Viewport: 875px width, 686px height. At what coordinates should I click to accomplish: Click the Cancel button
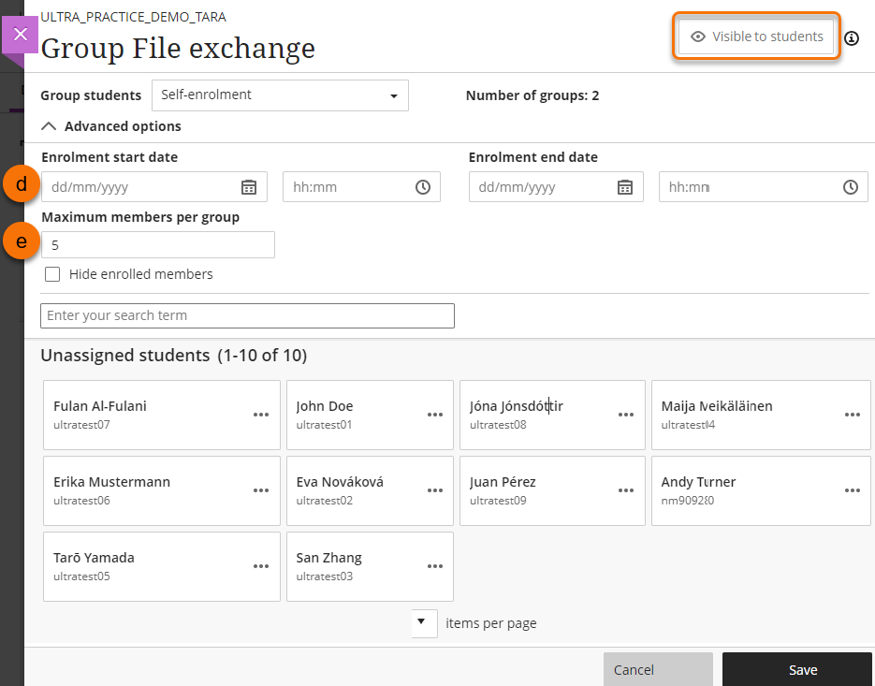tap(657, 669)
